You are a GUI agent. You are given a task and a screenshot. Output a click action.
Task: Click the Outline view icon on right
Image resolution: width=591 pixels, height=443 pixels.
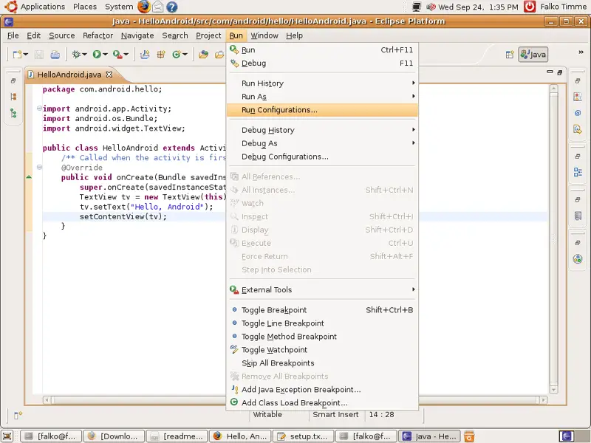[x=578, y=172]
